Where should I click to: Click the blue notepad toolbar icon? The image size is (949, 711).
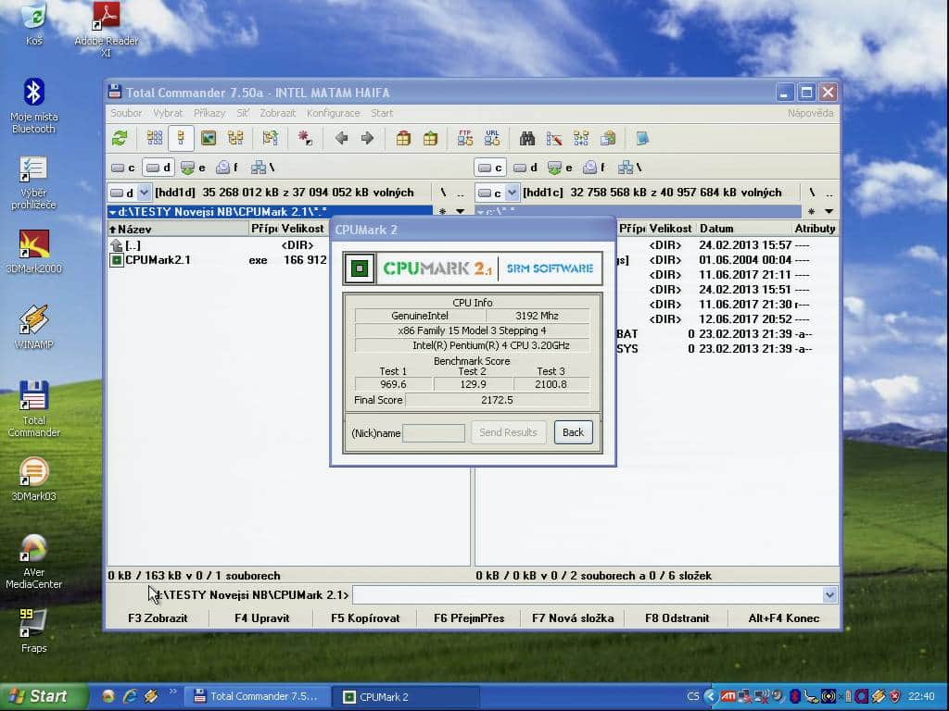[643, 139]
